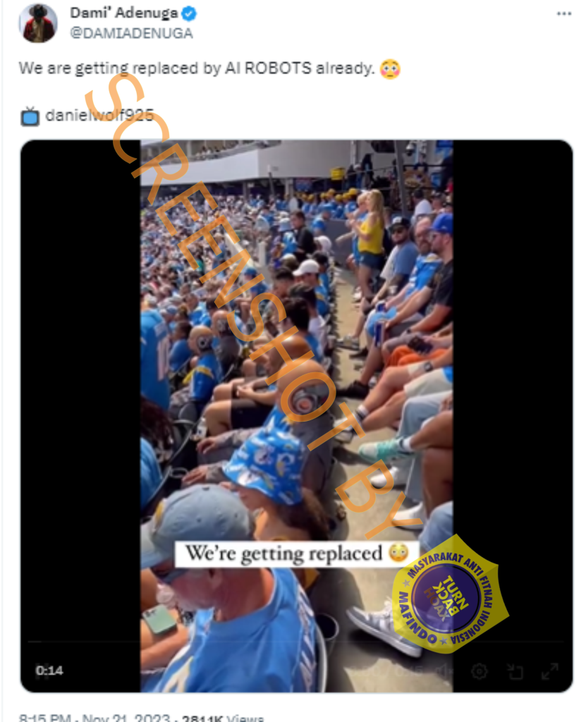Expand video to fullscreen

point(549,671)
